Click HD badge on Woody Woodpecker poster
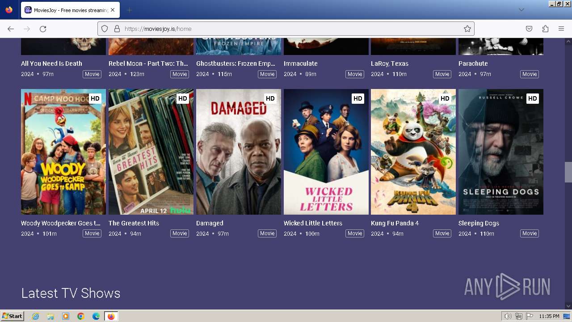 pos(95,98)
